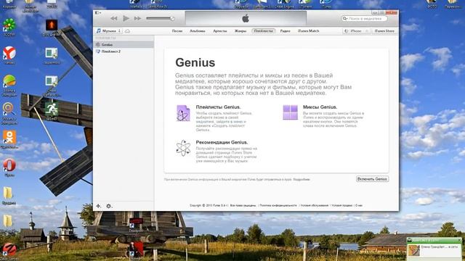Open Условия продажи link
465x261 pixels.
coord(342,205)
